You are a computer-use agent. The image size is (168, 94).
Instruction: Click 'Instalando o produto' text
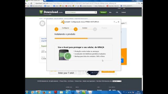pos(65,34)
